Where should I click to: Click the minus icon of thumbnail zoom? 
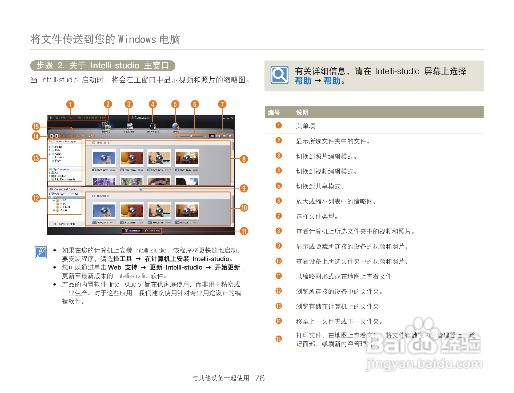pyautogui.click(x=178, y=136)
